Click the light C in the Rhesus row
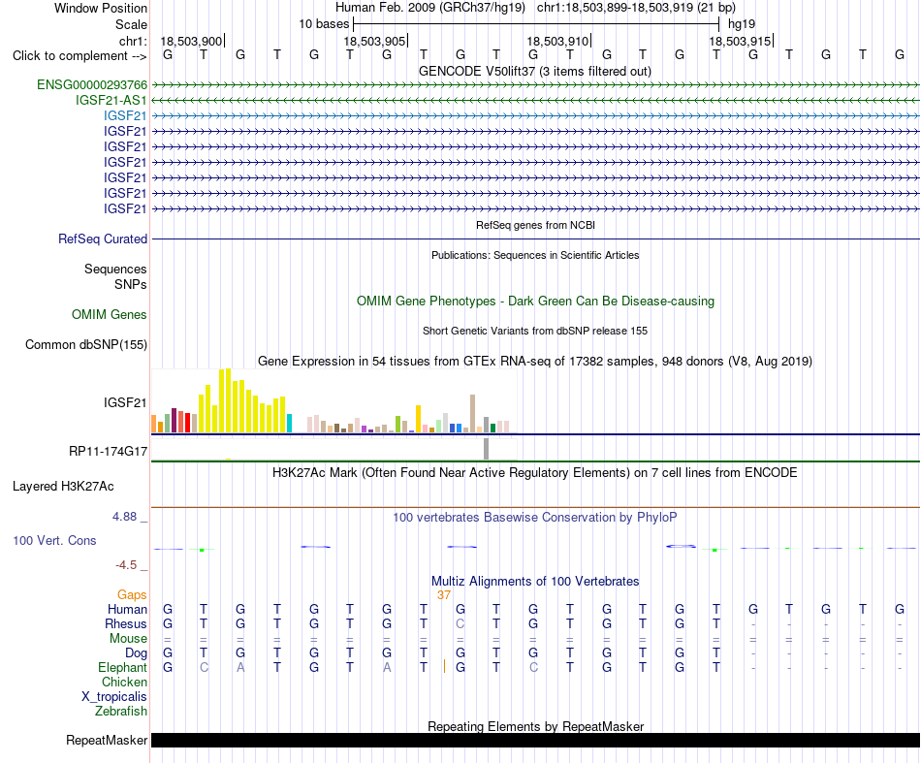Screen dimensions: 921x763 point(460,623)
